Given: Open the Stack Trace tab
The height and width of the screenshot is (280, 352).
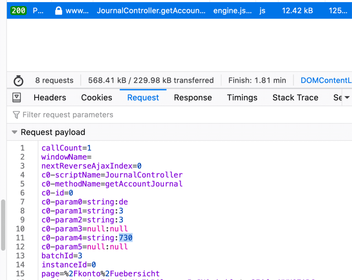Looking at the screenshot, I should 295,98.
